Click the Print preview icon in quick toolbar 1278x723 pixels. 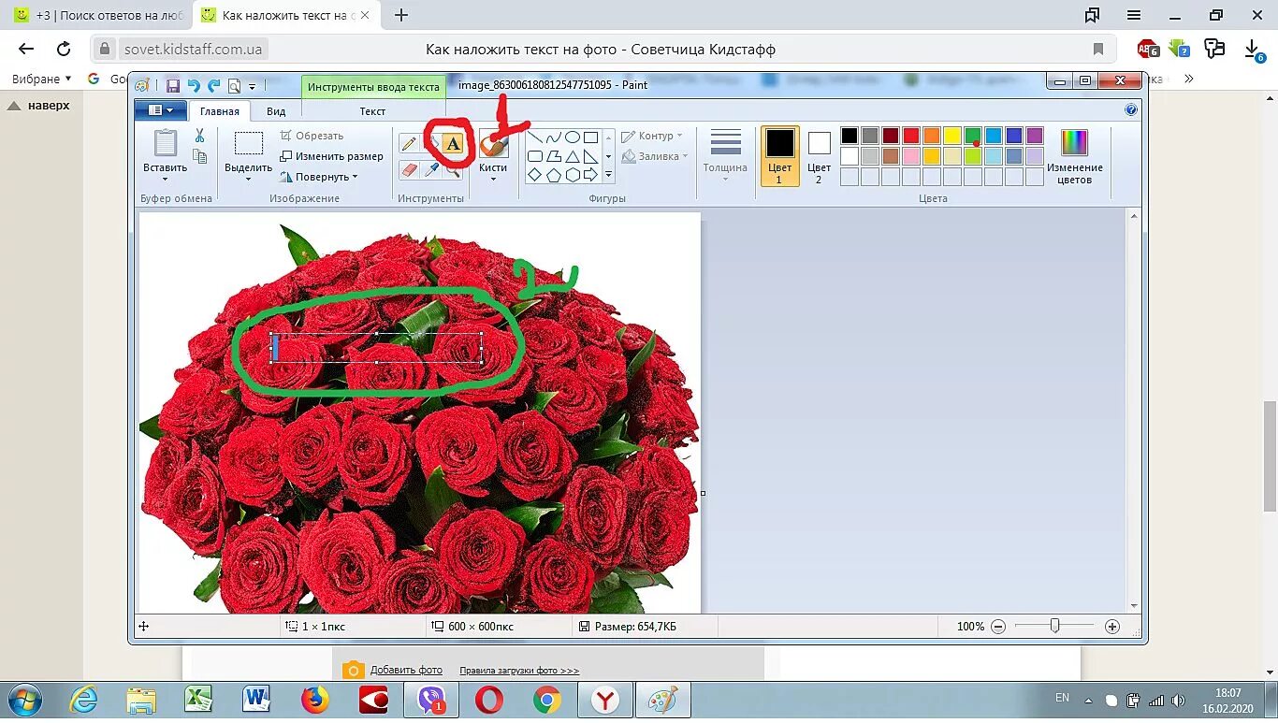234,85
